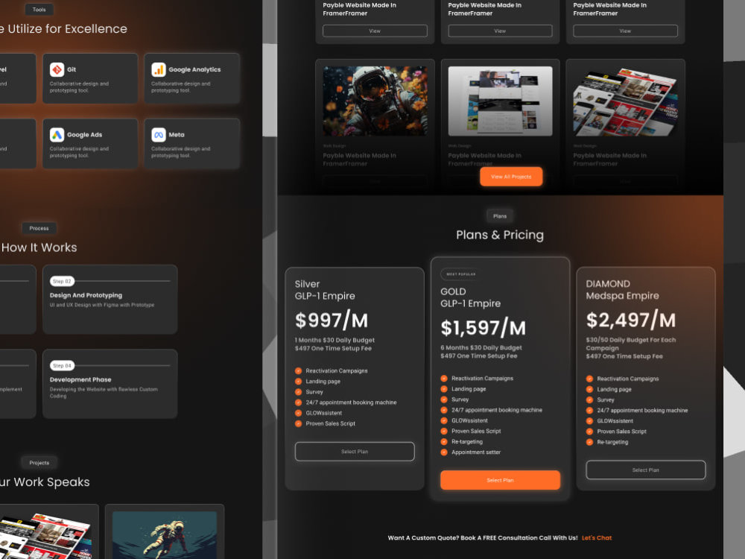Click '$30/50 Daily Budget For Each Campaign' text
Viewport: 745px width, 559px height.
click(631, 344)
